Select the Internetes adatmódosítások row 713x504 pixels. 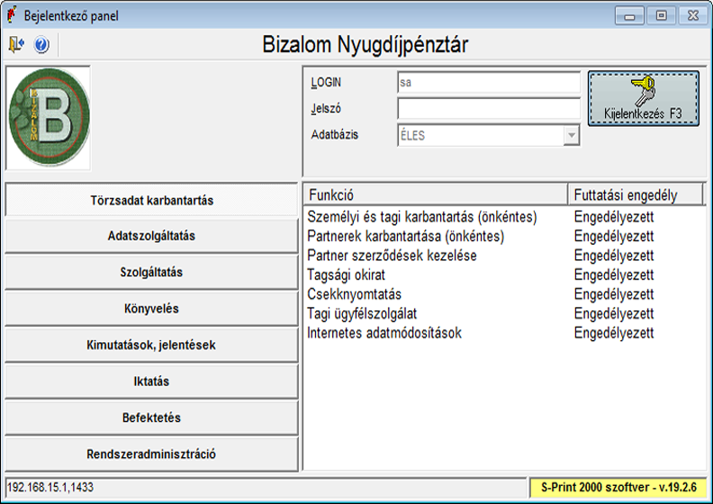pos(504,333)
